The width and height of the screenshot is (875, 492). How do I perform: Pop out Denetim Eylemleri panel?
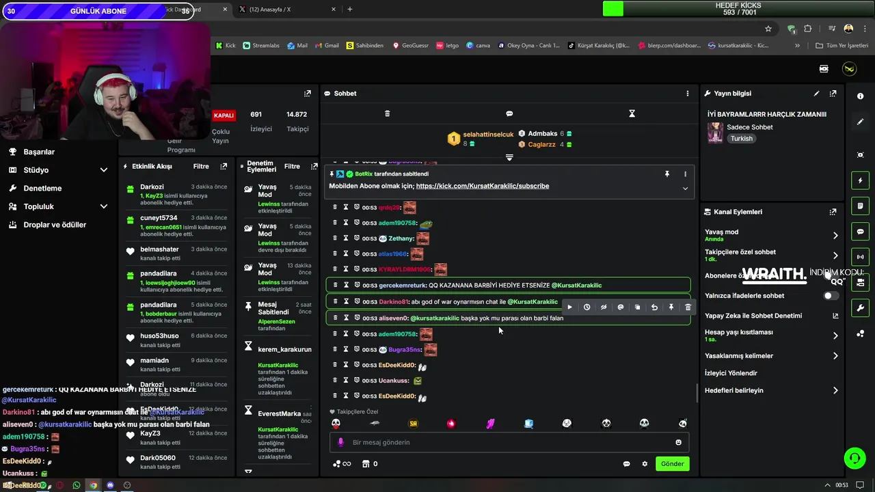tap(314, 166)
